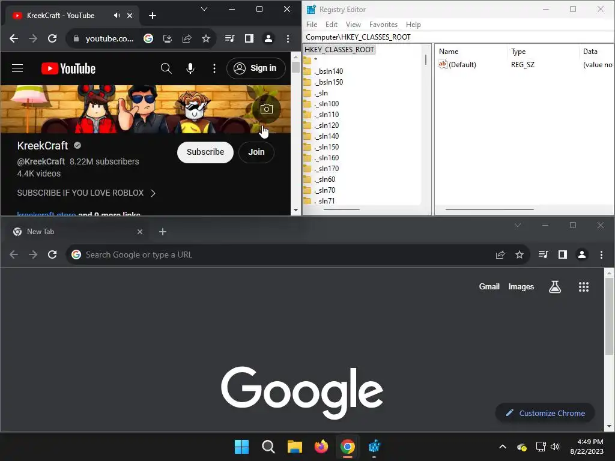Share the YouTube page via address bar icon
The image size is (615, 461).
pos(187,38)
